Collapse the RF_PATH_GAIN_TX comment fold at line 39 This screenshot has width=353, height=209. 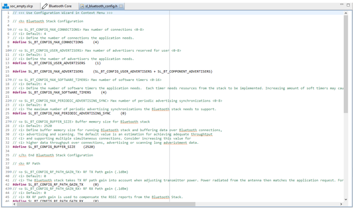[11, 172]
